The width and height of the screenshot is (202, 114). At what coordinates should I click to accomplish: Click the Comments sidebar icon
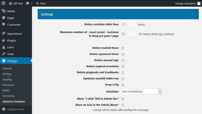point(4,24)
